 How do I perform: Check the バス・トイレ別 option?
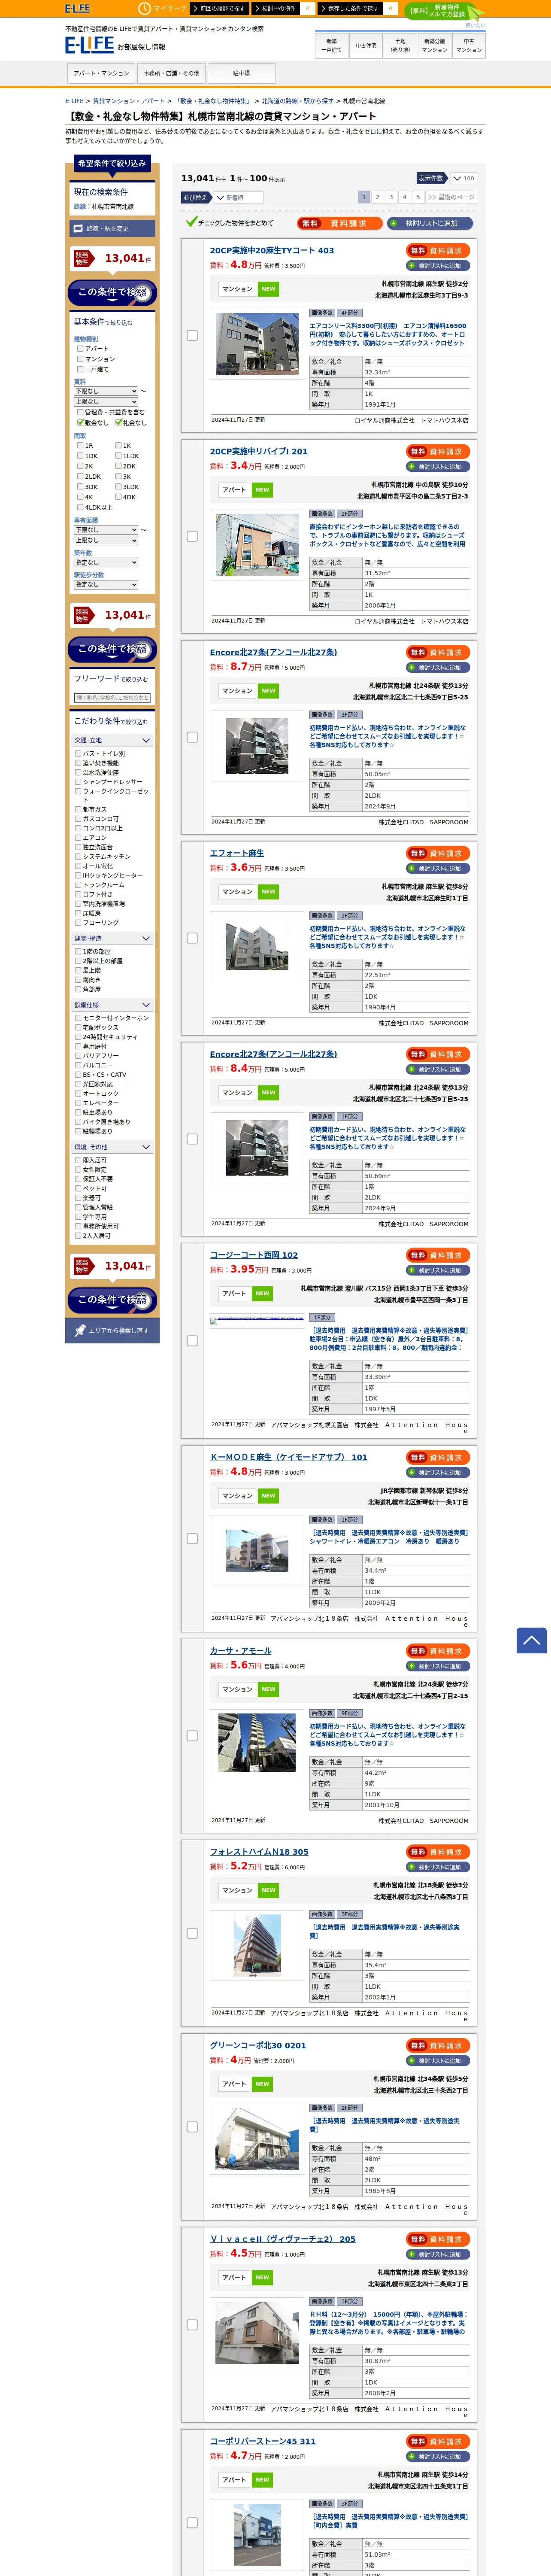(x=78, y=754)
